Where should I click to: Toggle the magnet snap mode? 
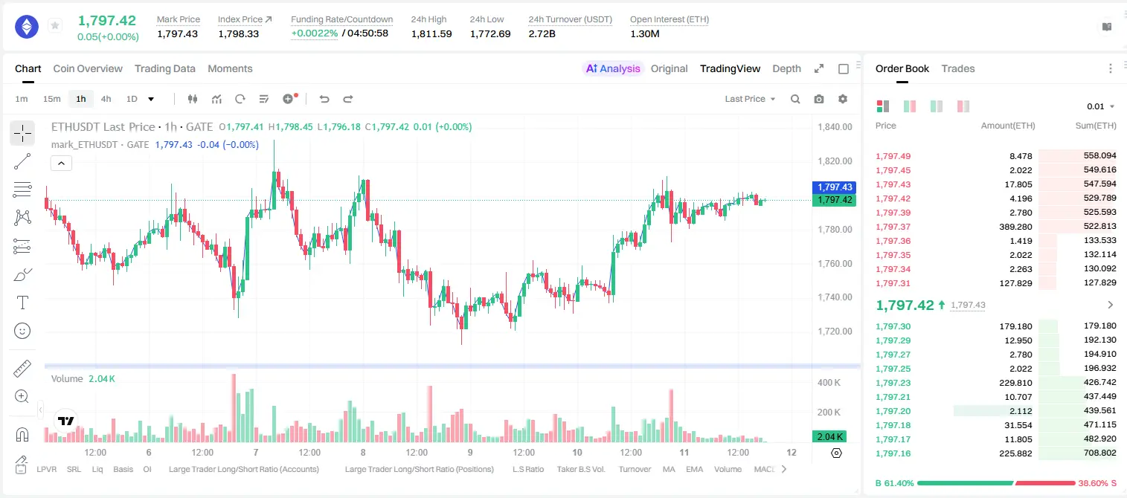click(x=22, y=434)
